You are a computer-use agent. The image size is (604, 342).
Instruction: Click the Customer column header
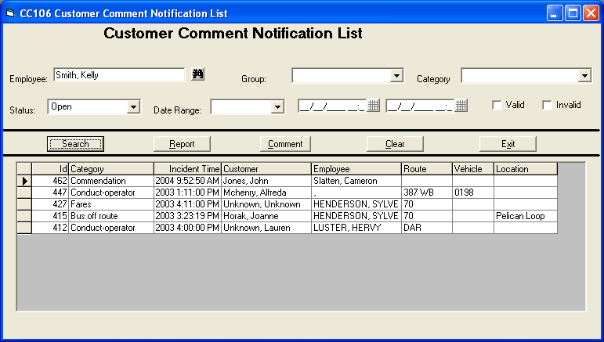[266, 169]
